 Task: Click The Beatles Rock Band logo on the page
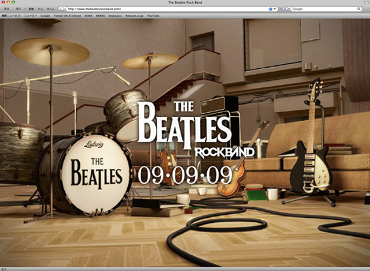click(x=196, y=130)
